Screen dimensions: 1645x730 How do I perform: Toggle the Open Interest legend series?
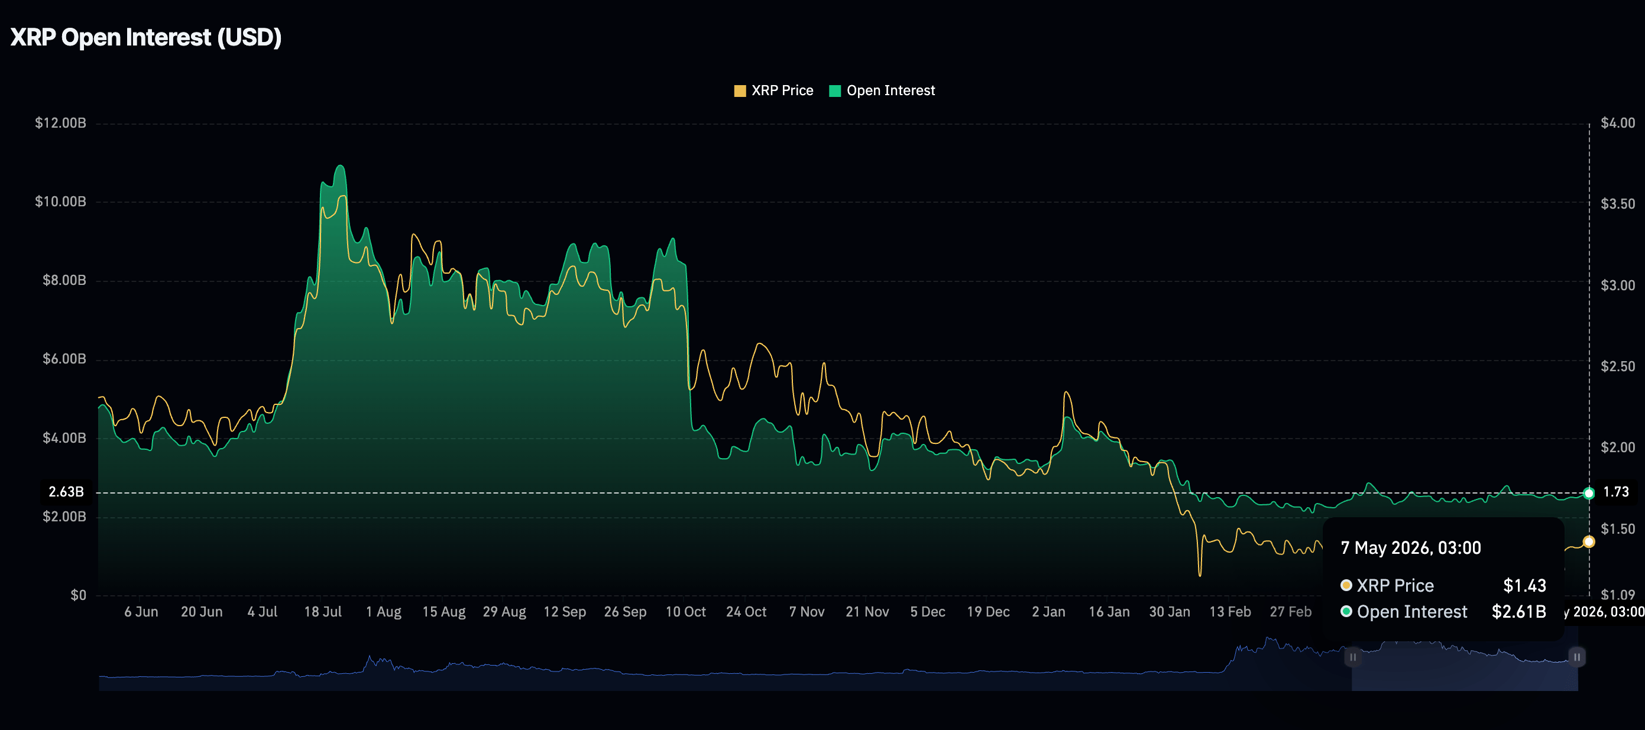point(881,90)
